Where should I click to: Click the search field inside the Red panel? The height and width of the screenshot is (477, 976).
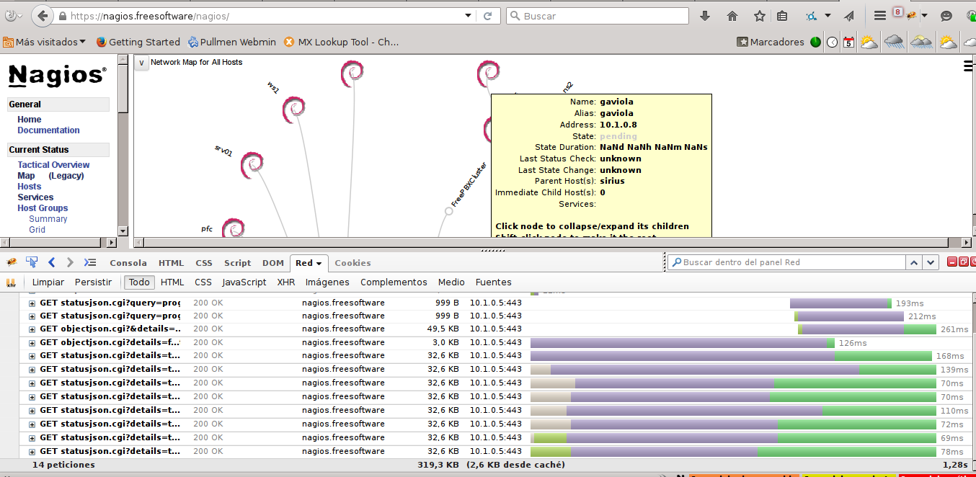(x=786, y=262)
